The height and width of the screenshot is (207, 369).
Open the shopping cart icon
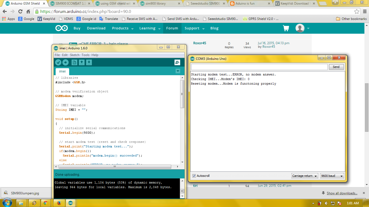pos(286,28)
